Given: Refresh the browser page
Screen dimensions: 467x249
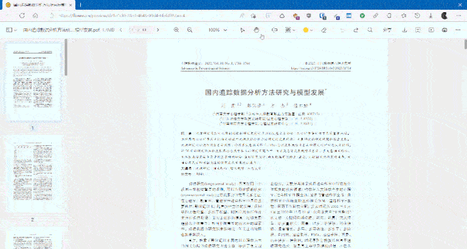Looking at the screenshot, I should (x=22, y=16).
